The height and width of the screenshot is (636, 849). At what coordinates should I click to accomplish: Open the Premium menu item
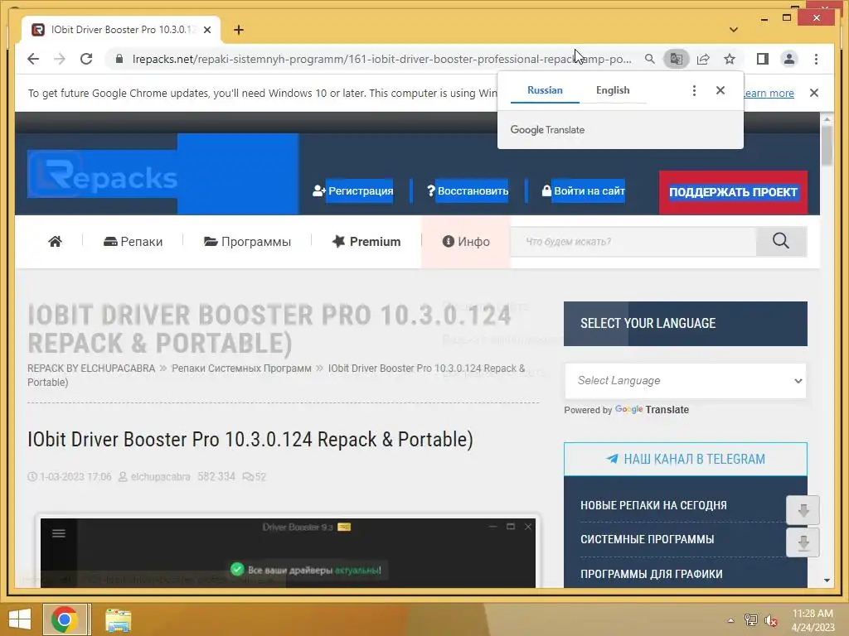pyautogui.click(x=366, y=241)
